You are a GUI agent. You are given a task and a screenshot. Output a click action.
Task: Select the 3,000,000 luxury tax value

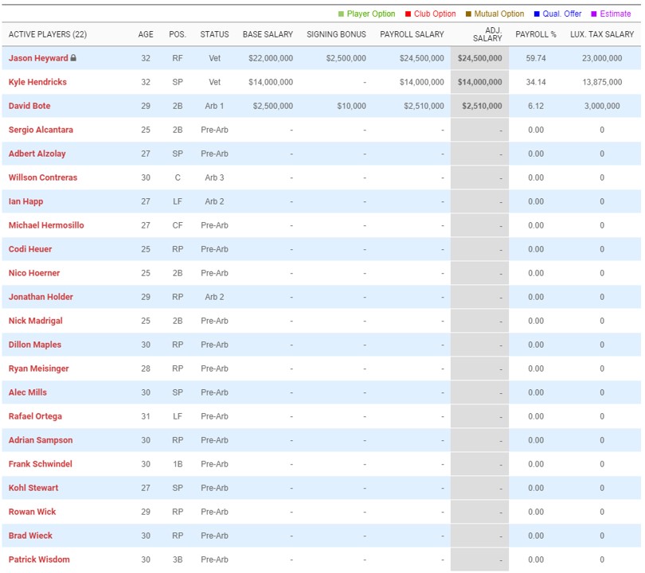pyautogui.click(x=602, y=106)
